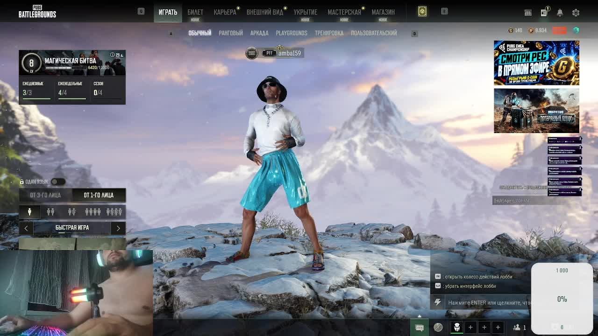Click player name amba159
Screen dimensions: 598x336
tap(290, 53)
